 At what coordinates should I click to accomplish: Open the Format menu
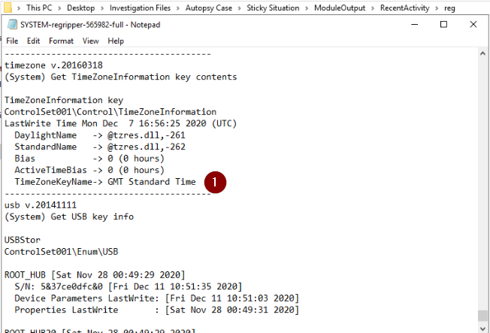click(x=61, y=41)
